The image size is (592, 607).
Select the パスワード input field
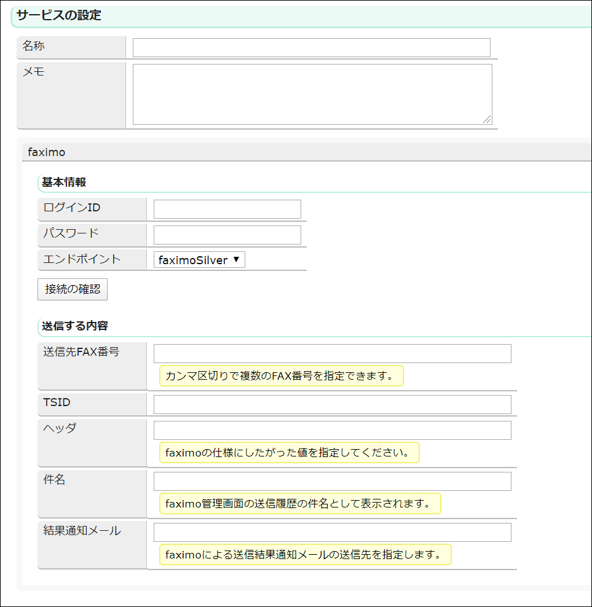227,235
